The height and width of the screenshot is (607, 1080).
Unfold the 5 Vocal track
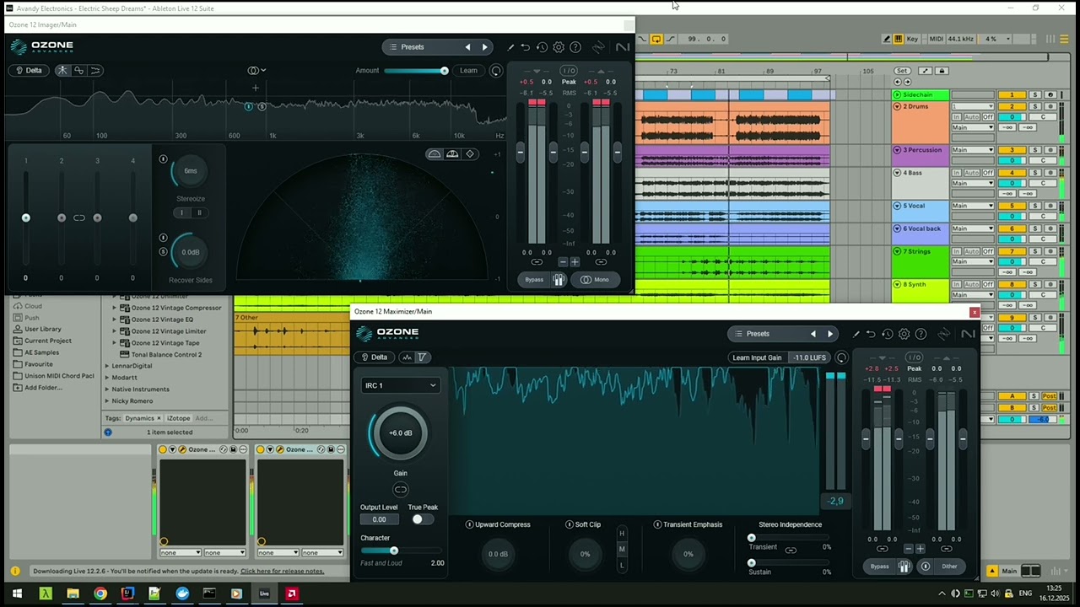pos(897,206)
